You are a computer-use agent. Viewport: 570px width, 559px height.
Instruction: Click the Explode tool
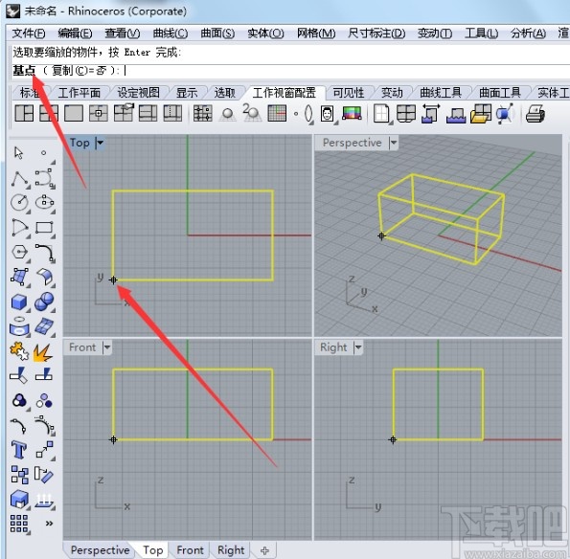(43, 352)
